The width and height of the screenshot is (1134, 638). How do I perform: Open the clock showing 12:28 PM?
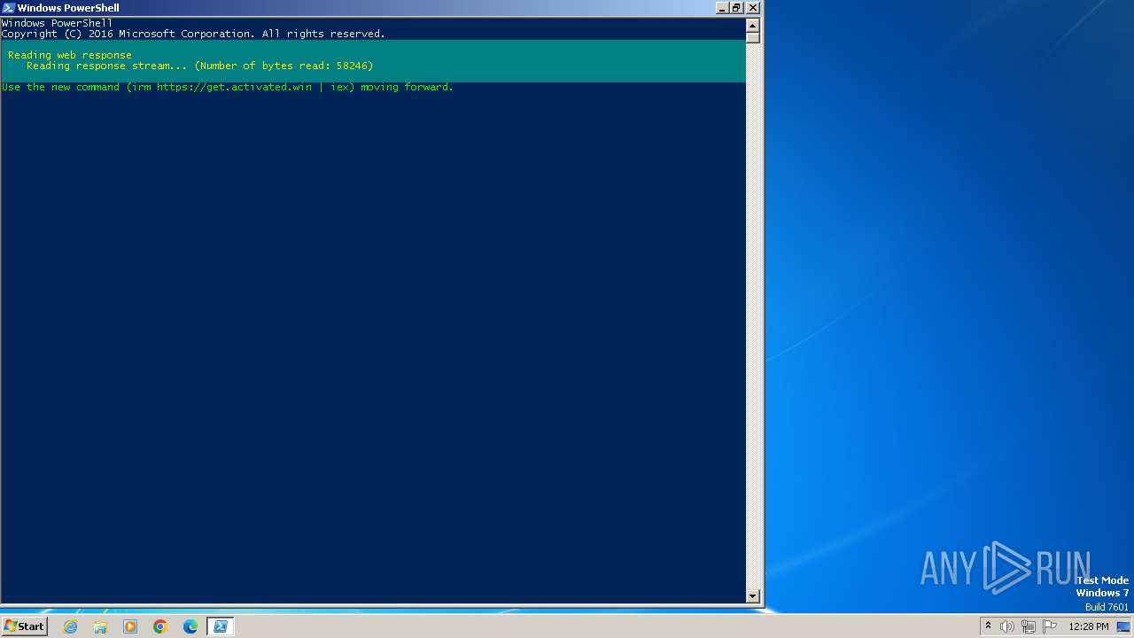click(x=1089, y=626)
